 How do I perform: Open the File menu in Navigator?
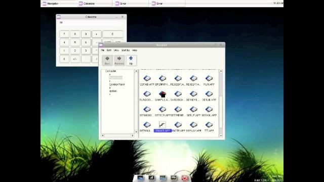[102, 51]
